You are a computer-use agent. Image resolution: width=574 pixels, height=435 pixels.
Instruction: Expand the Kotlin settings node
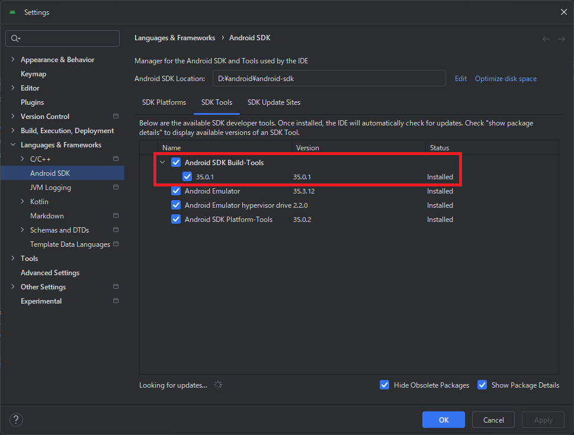click(23, 202)
